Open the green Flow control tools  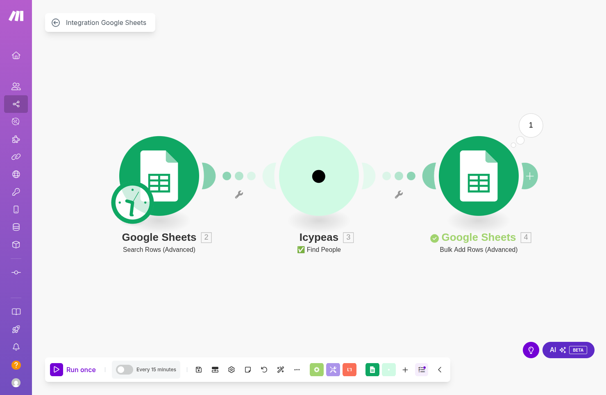click(317, 370)
